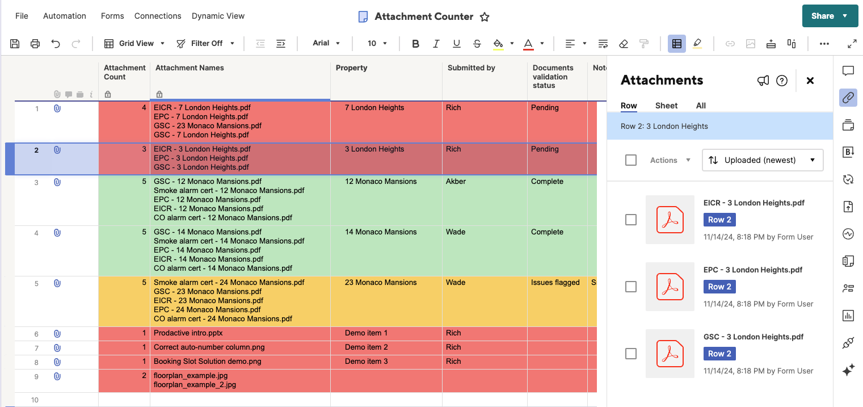Click the sparkles AI icon in the sidebar
The width and height of the screenshot is (863, 407).
(x=848, y=370)
